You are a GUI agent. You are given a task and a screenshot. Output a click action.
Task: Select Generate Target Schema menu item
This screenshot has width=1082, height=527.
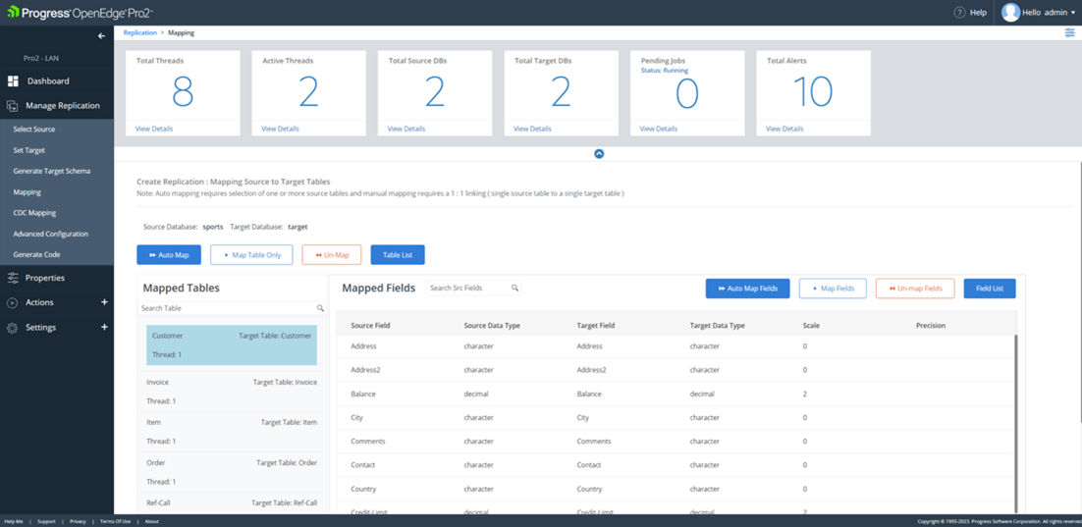pos(51,171)
